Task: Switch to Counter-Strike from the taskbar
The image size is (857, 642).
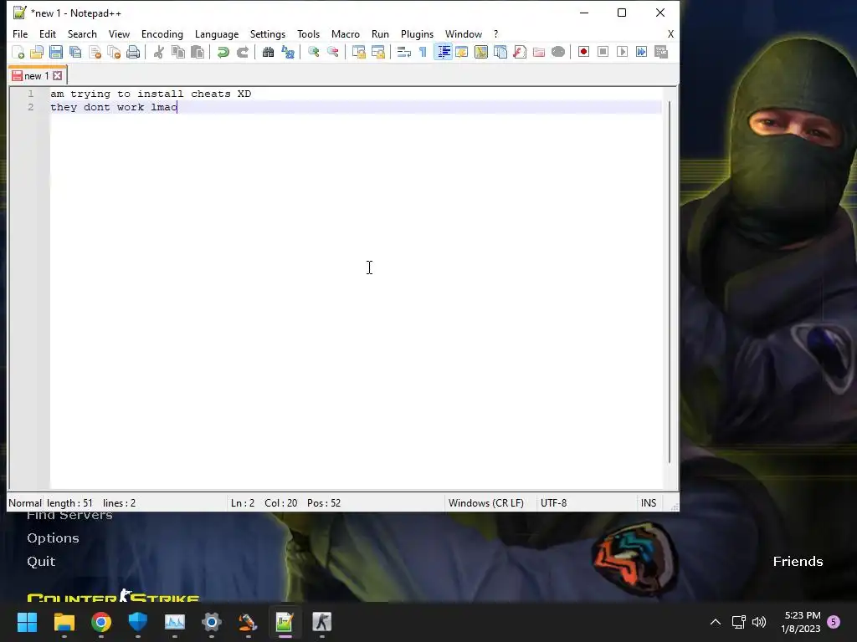Action: tap(321, 622)
